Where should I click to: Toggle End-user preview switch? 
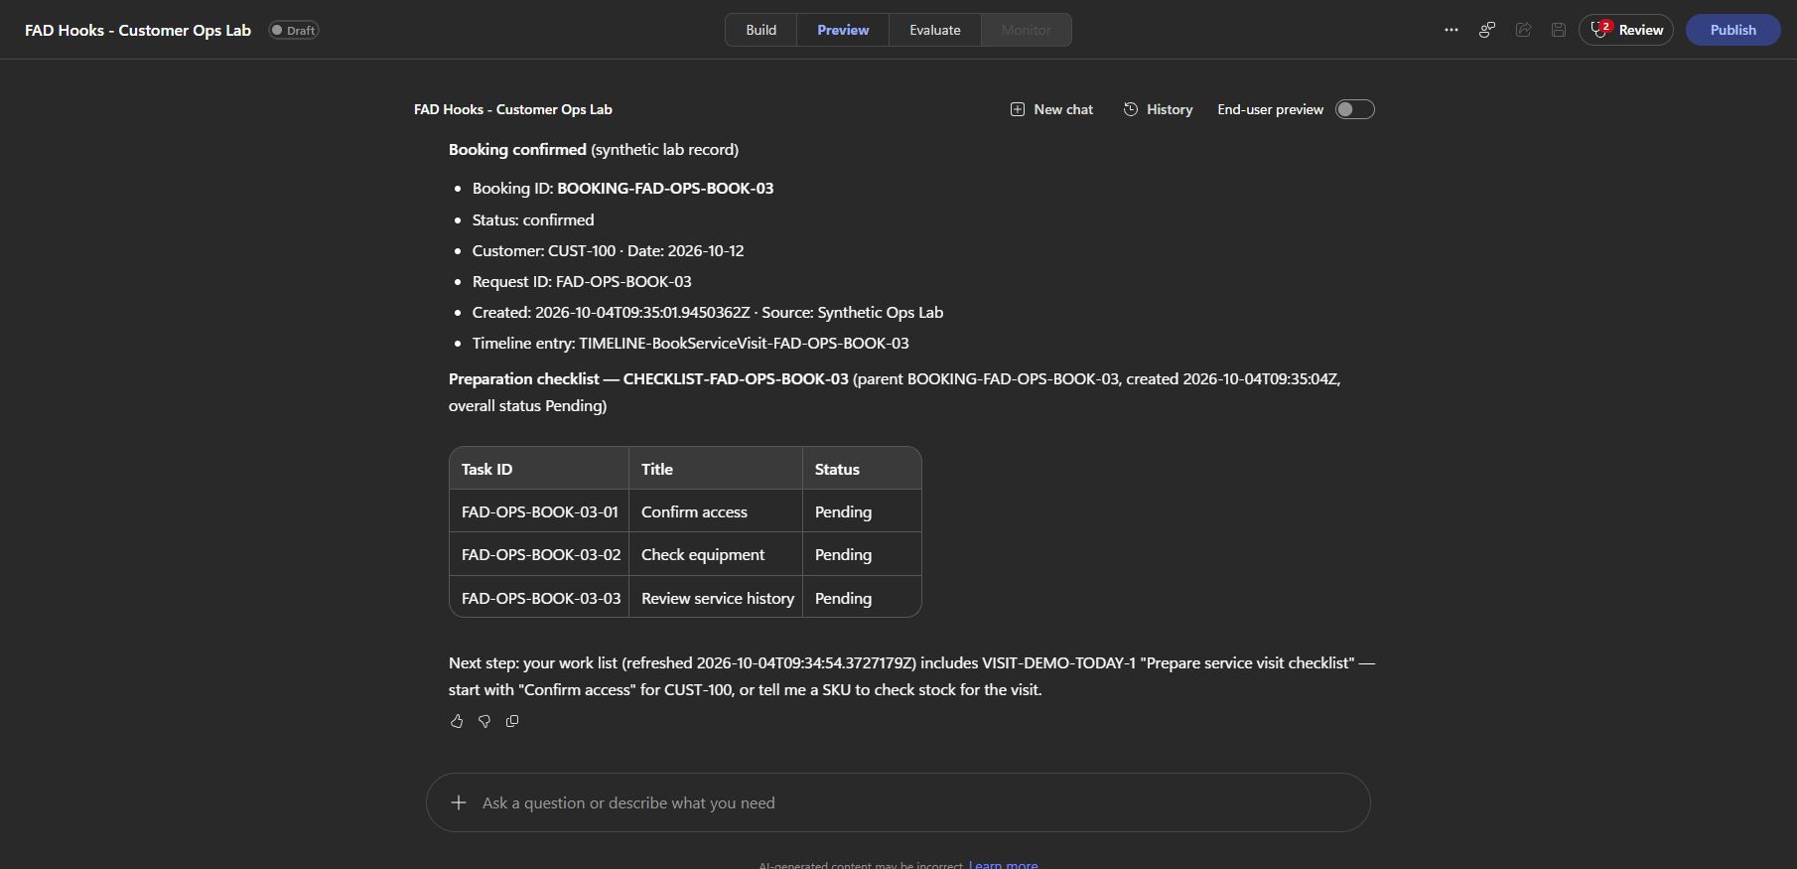click(1354, 109)
